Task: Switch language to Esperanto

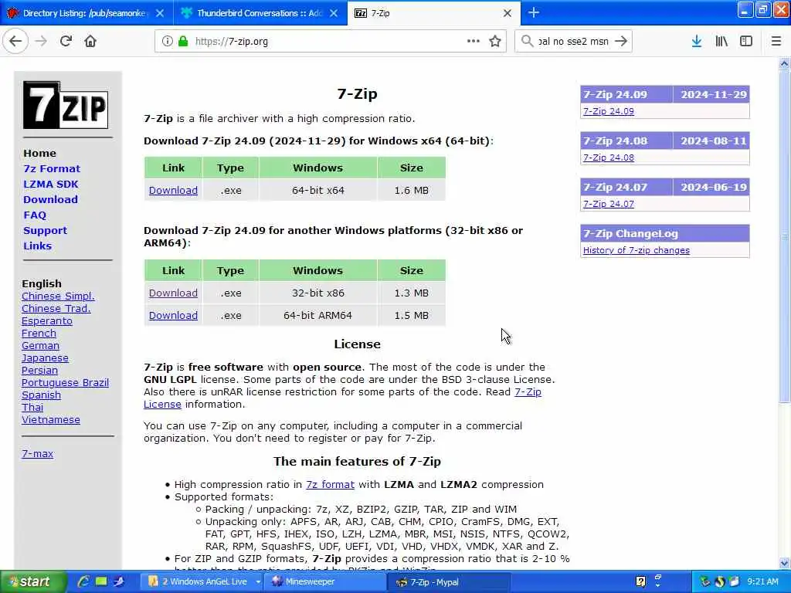Action: (x=47, y=320)
